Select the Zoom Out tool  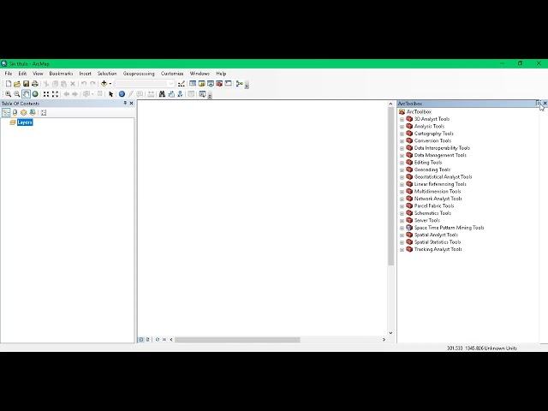pos(17,94)
